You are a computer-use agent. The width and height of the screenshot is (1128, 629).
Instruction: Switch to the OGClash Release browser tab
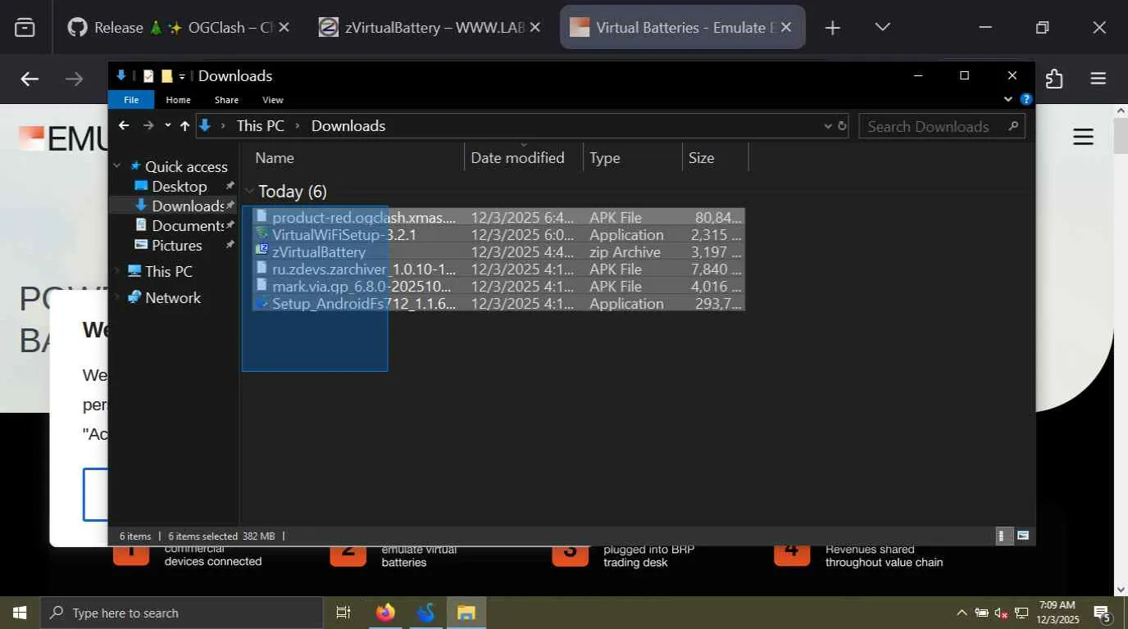179,27
